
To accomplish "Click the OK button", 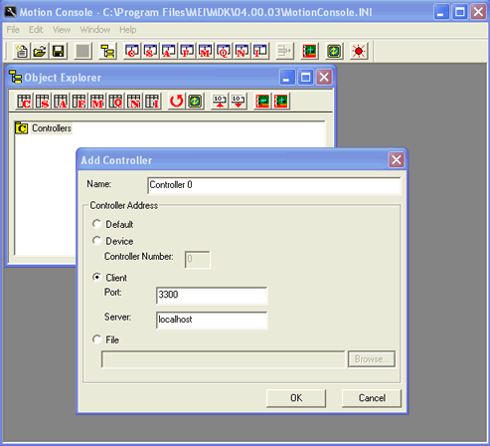I will tap(296, 398).
